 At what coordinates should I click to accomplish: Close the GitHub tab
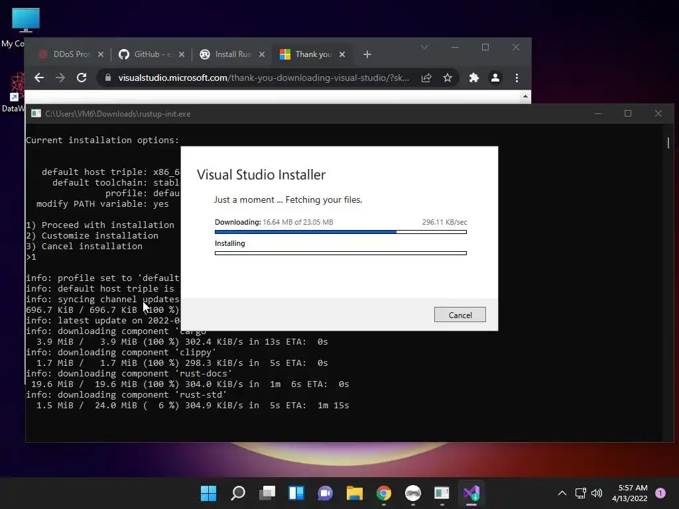pyautogui.click(x=182, y=54)
